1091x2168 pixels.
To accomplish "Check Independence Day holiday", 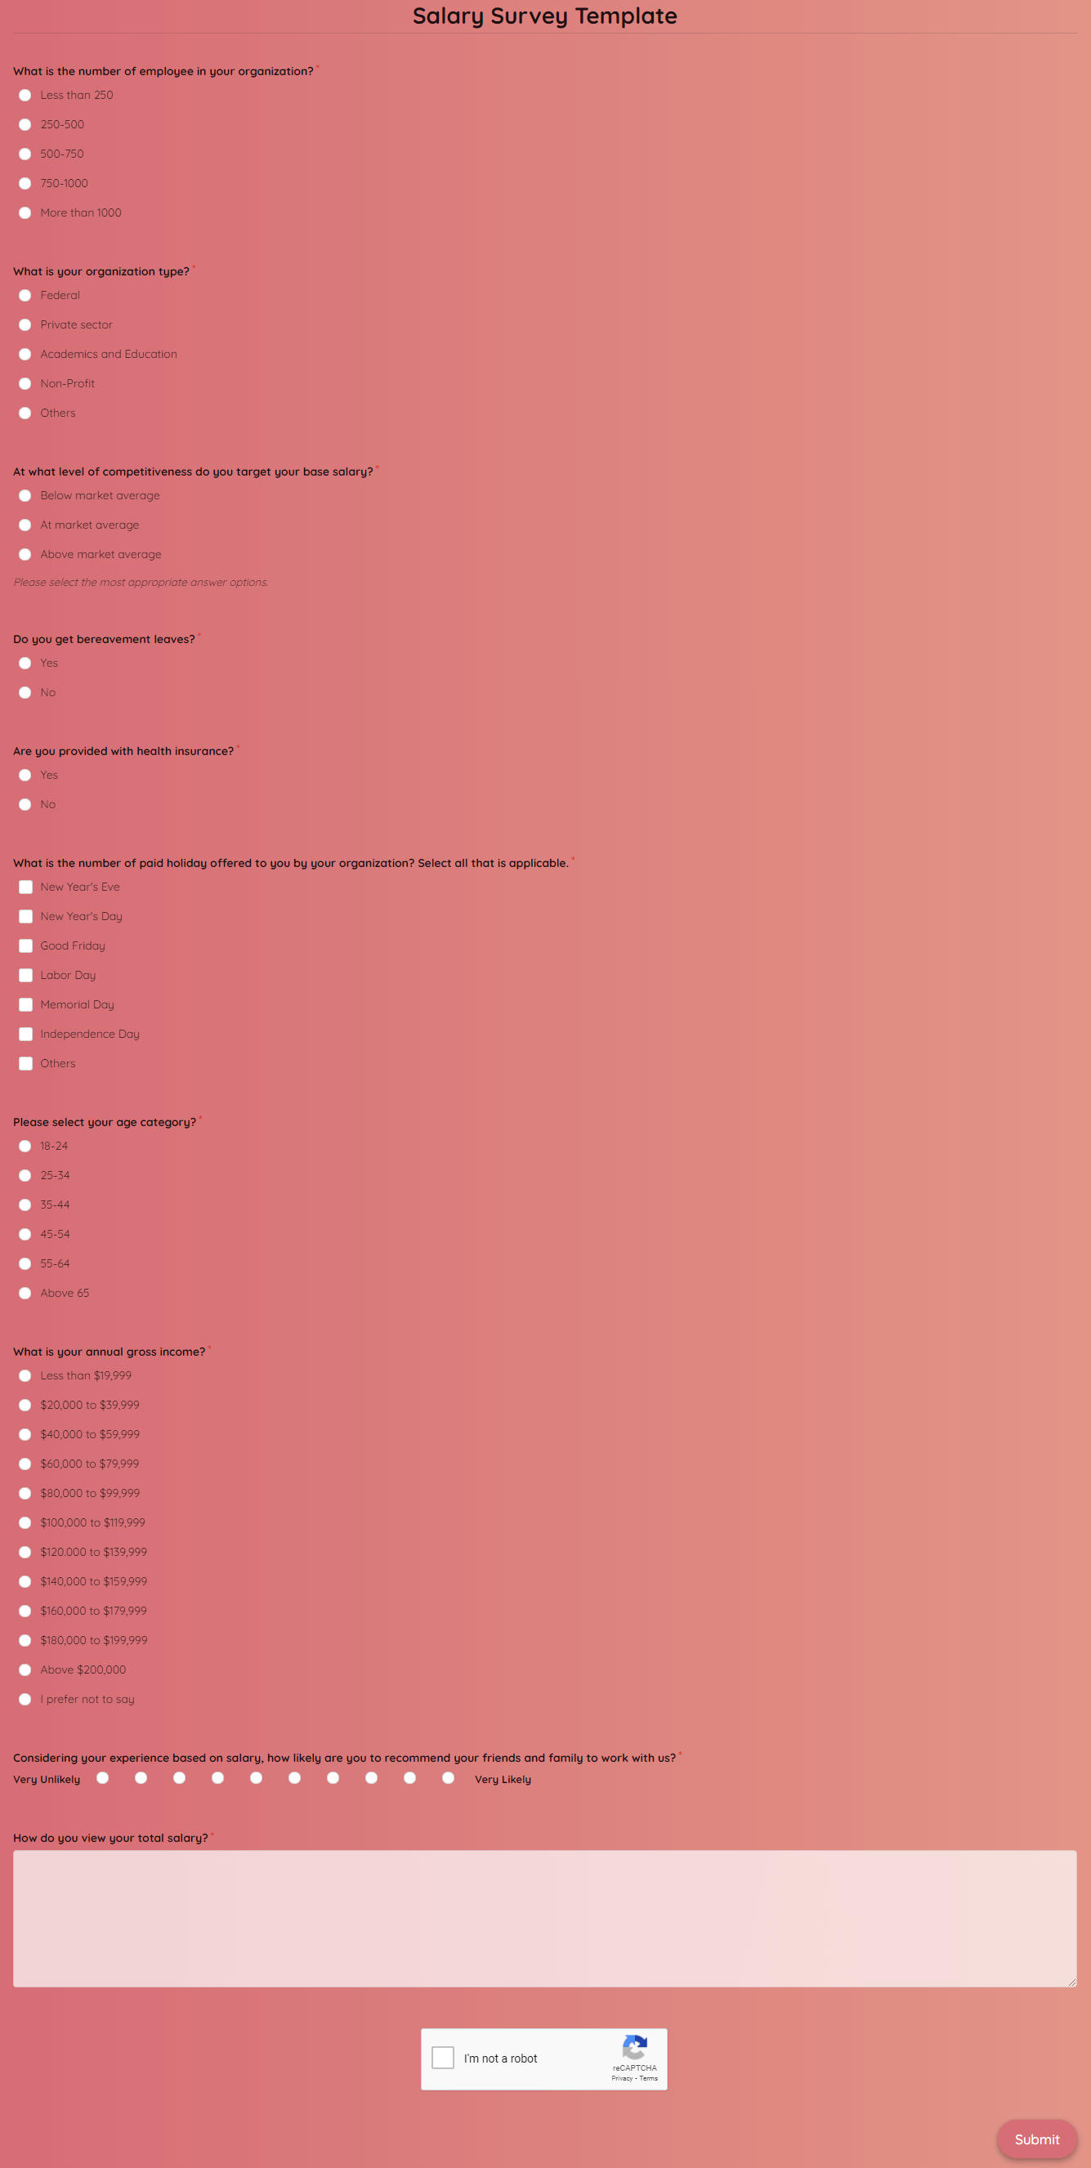I will [x=26, y=1035].
